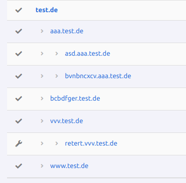Click the chevron directly before retert.vvv.test.de

pos(57,143)
